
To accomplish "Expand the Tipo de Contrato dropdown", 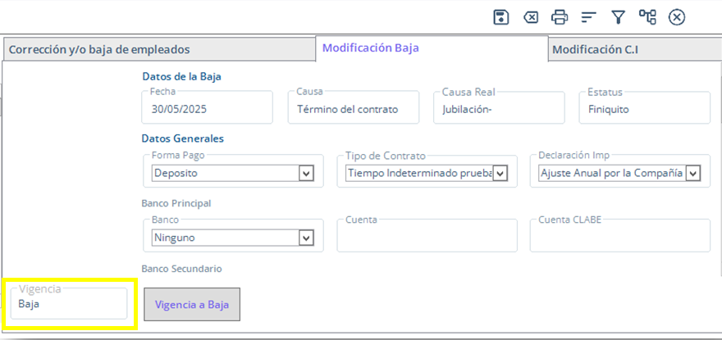I will (500, 174).
